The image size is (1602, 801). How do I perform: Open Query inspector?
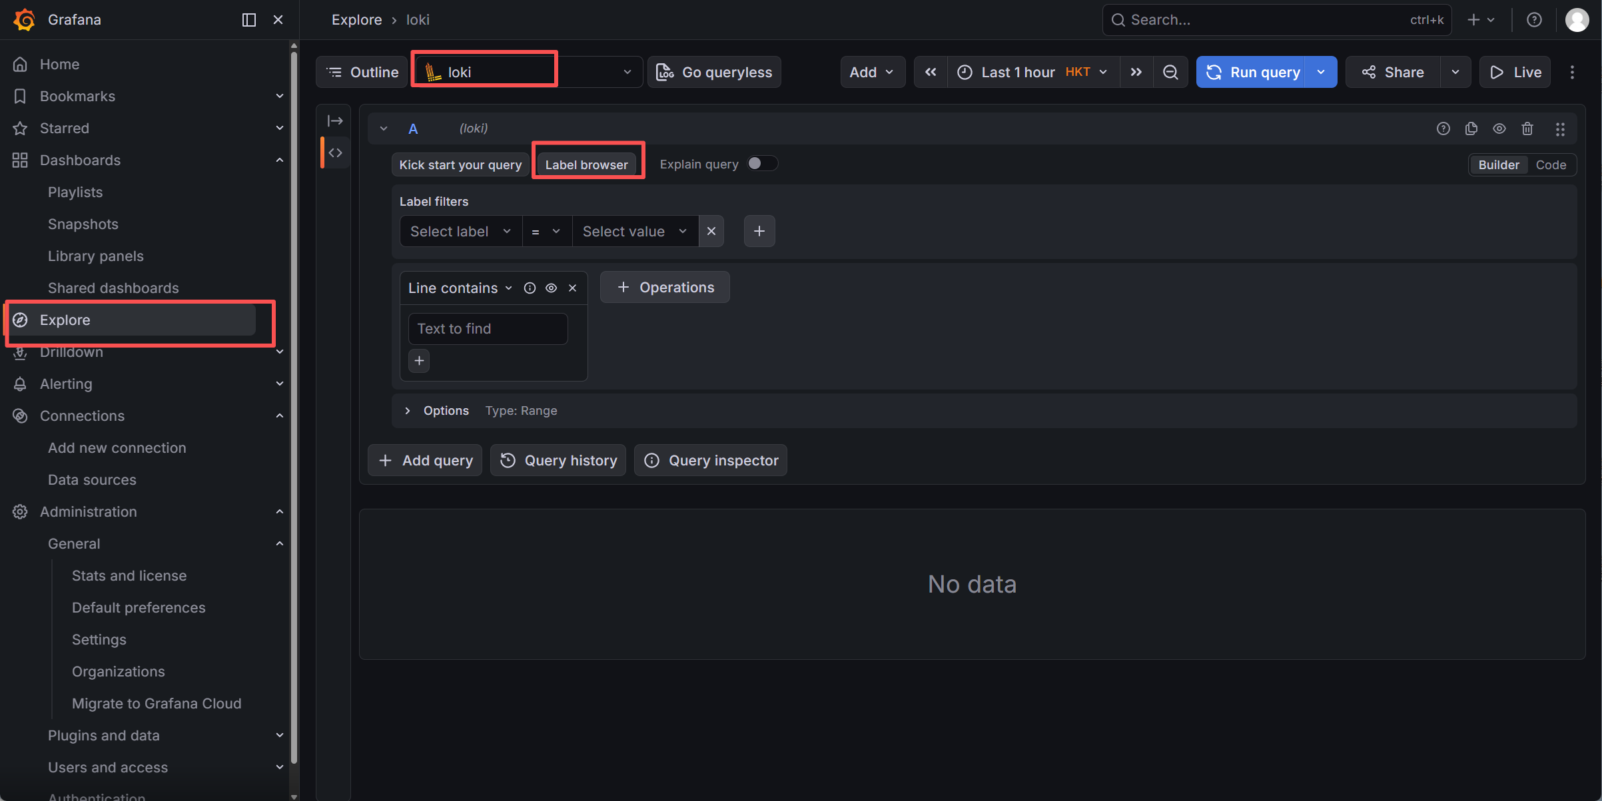pyautogui.click(x=711, y=460)
